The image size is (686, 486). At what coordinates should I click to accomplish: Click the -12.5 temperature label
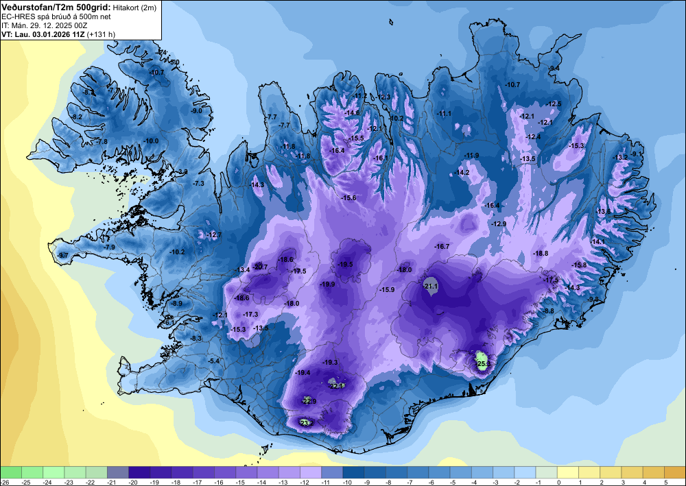(x=554, y=104)
